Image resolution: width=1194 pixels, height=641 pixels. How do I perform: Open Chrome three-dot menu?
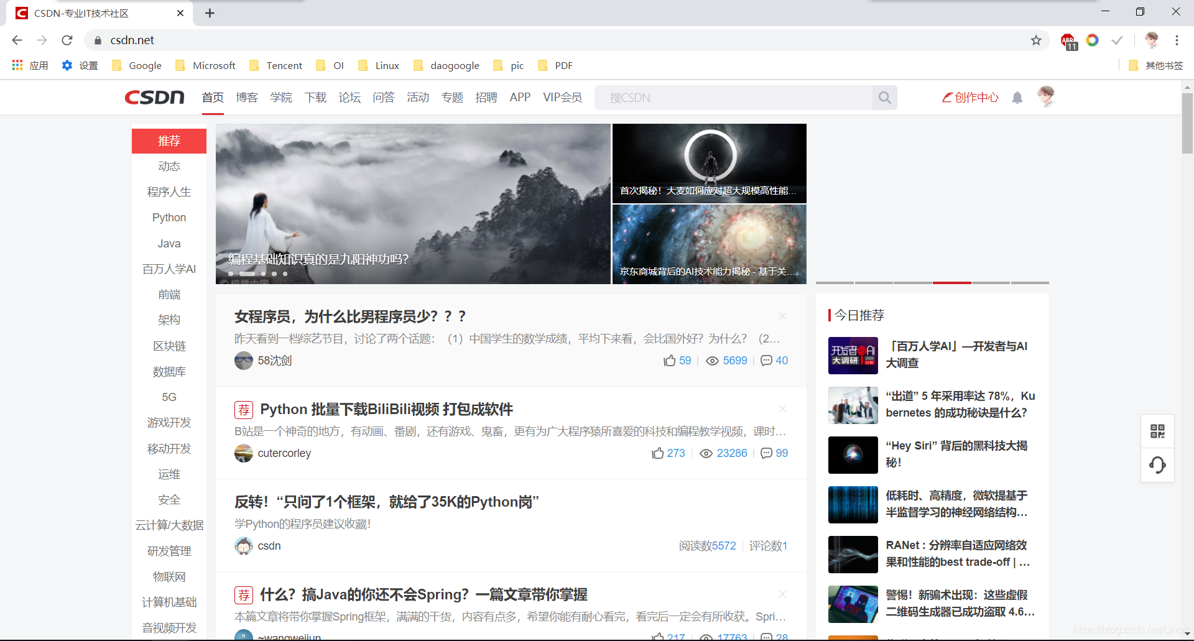point(1177,40)
